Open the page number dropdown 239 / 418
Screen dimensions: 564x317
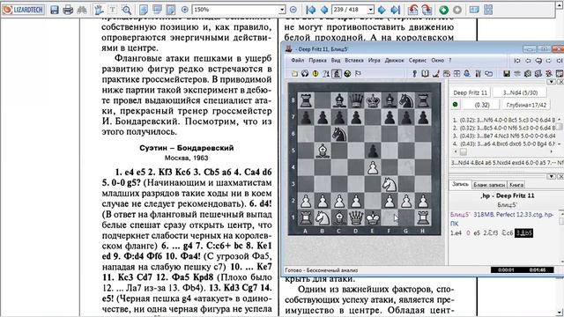click(370, 10)
